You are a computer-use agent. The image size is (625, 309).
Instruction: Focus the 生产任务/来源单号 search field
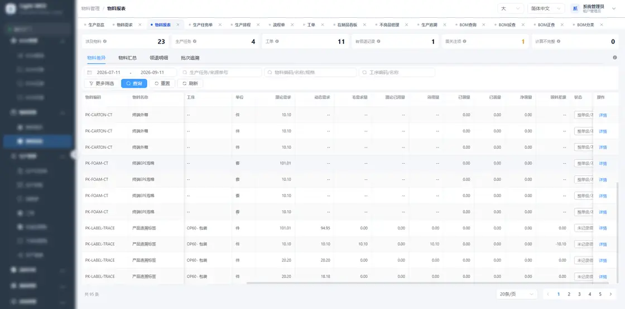(220, 72)
